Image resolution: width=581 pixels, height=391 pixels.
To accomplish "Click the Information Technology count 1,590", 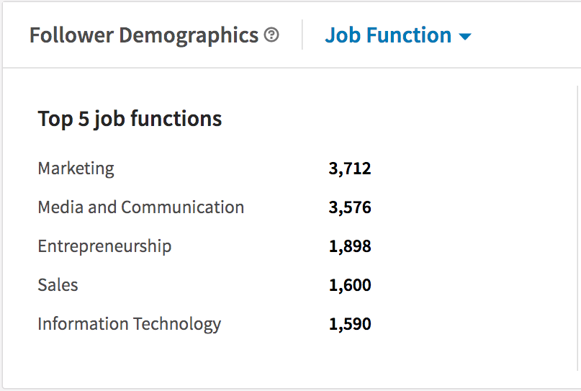I will (350, 324).
